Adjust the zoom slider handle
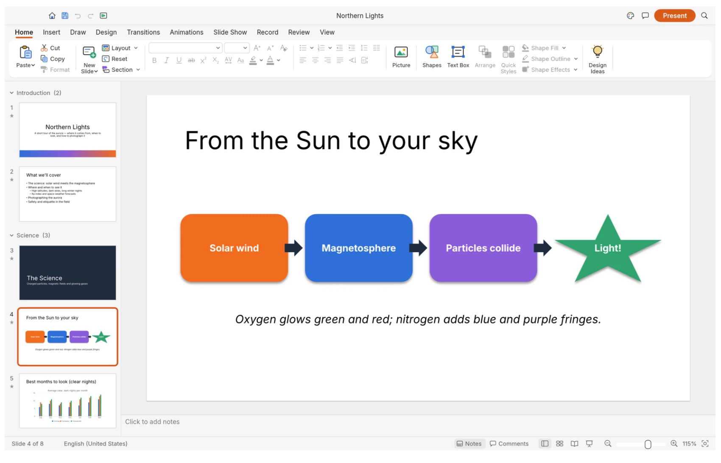 [648, 444]
